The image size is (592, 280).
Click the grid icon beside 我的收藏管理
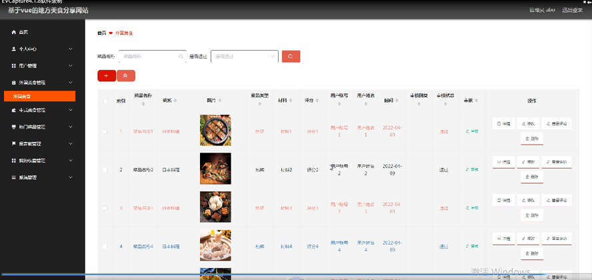14,161
